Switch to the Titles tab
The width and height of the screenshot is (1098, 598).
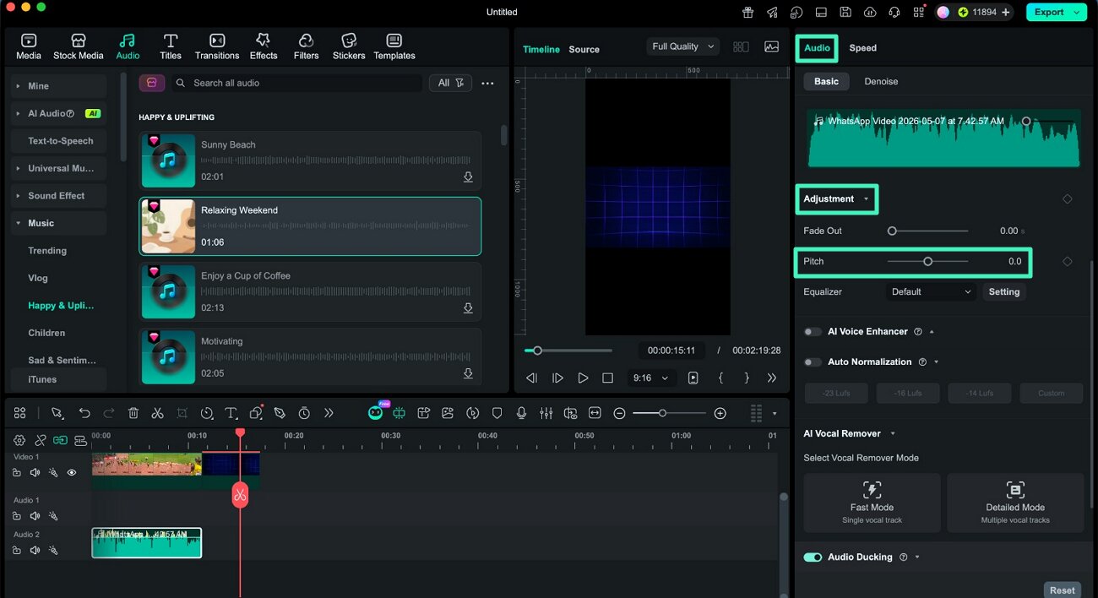(x=171, y=46)
